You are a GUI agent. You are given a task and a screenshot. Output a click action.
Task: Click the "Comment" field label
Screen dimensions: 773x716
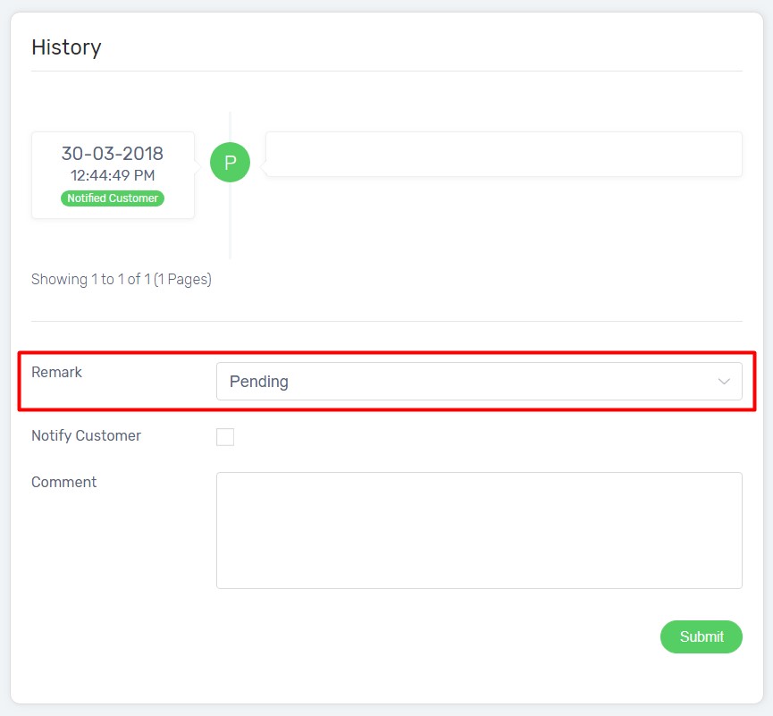(x=63, y=482)
